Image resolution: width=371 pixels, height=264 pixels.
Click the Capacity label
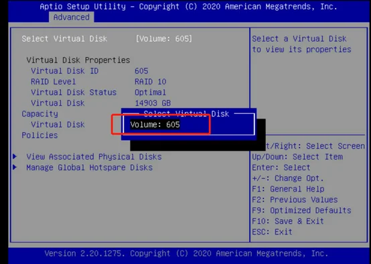(x=40, y=114)
